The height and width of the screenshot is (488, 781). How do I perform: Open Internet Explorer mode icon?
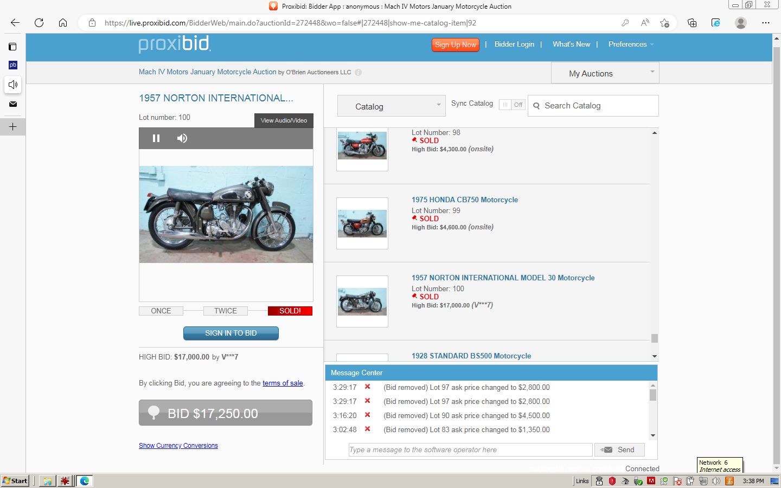tap(716, 23)
